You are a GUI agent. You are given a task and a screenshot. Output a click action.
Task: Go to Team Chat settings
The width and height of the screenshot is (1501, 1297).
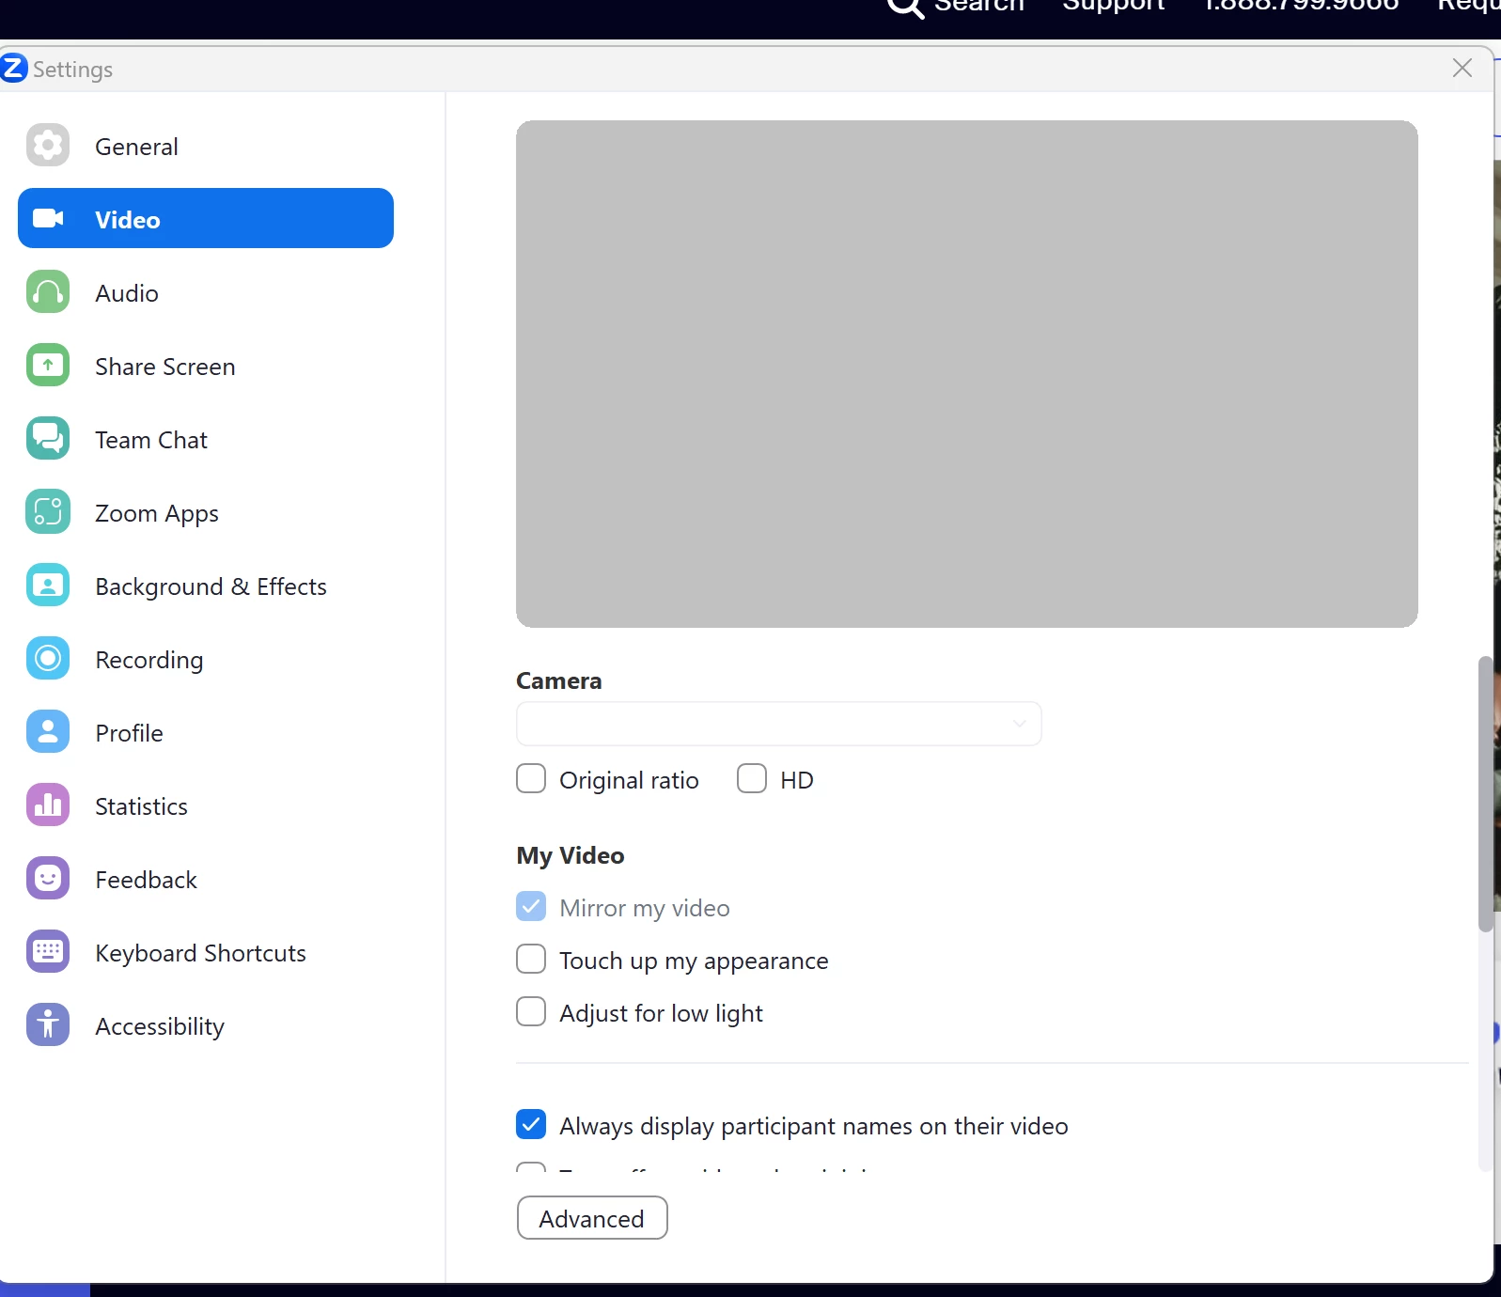coord(206,439)
